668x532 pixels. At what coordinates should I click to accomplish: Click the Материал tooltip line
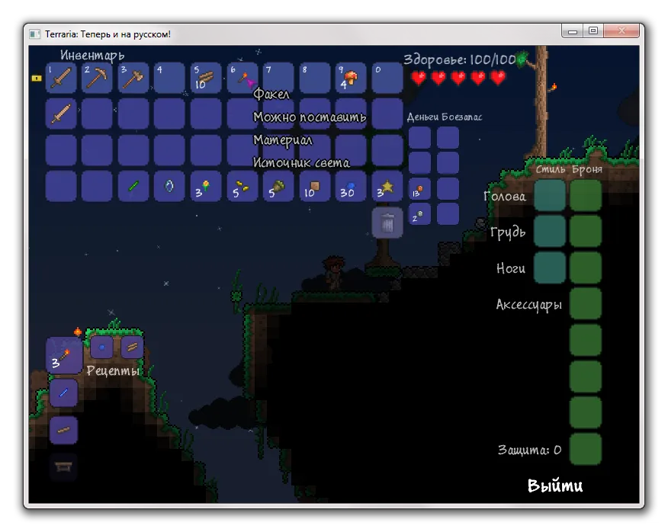click(x=283, y=140)
